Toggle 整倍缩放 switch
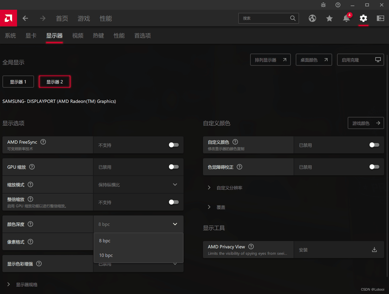389x294 pixels. tap(174, 202)
